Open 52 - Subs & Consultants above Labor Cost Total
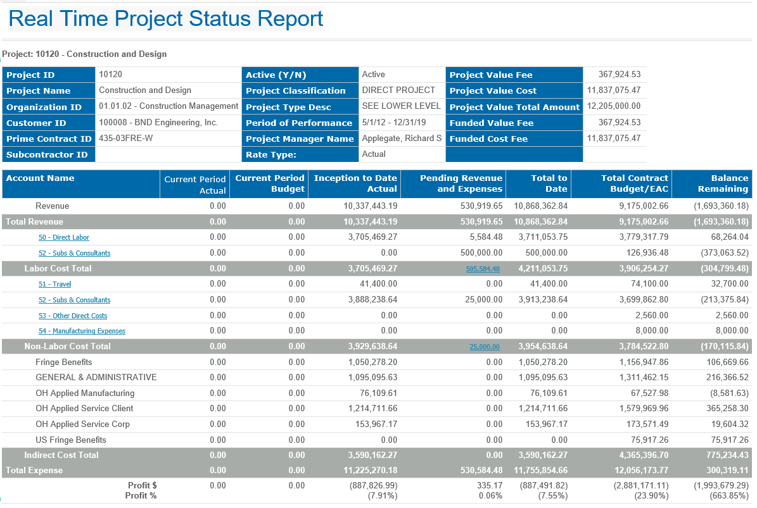This screenshot has width=757, height=508. point(74,253)
